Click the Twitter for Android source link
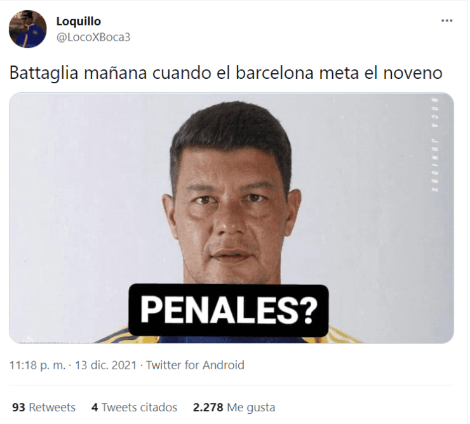This screenshot has height=424, width=470. (x=195, y=365)
